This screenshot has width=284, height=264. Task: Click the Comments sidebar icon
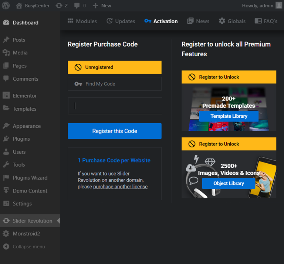click(6, 79)
